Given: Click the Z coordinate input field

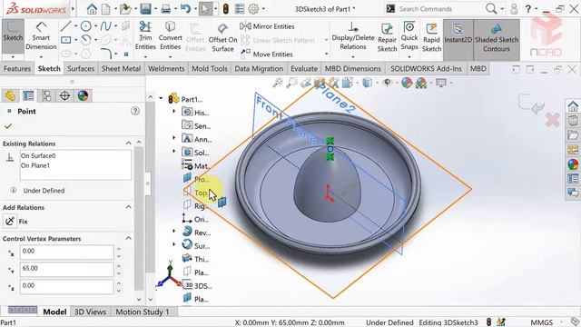Looking at the screenshot, I should click(66, 286).
